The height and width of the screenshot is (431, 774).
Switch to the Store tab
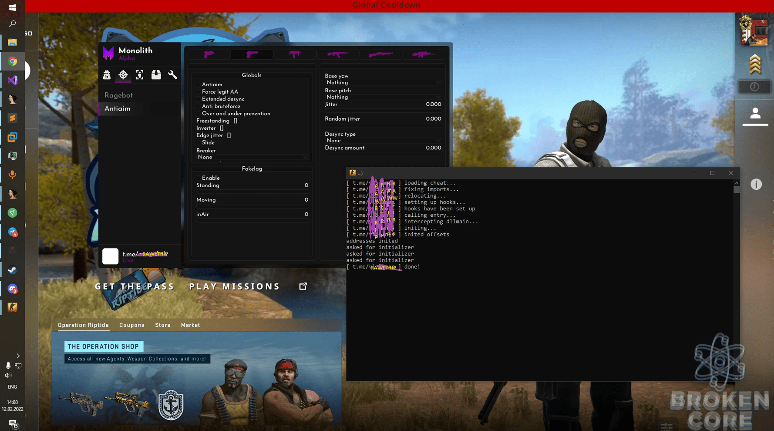click(x=163, y=325)
